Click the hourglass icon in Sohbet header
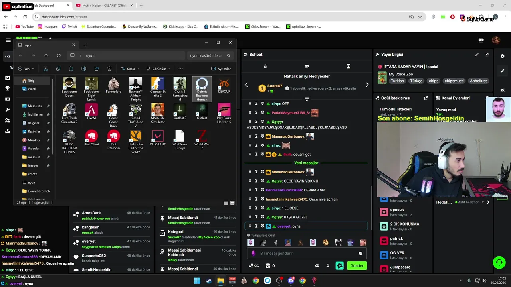511x287 pixels. click(x=348, y=66)
